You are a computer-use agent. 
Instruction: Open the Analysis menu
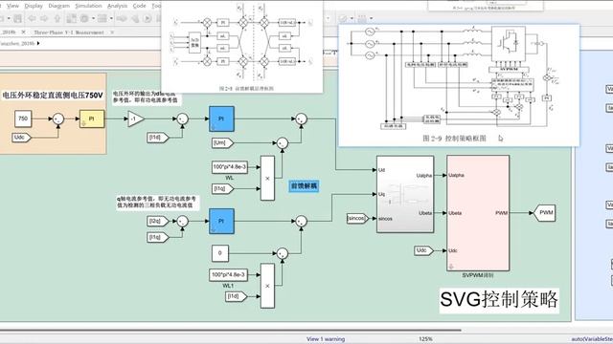(117, 6)
